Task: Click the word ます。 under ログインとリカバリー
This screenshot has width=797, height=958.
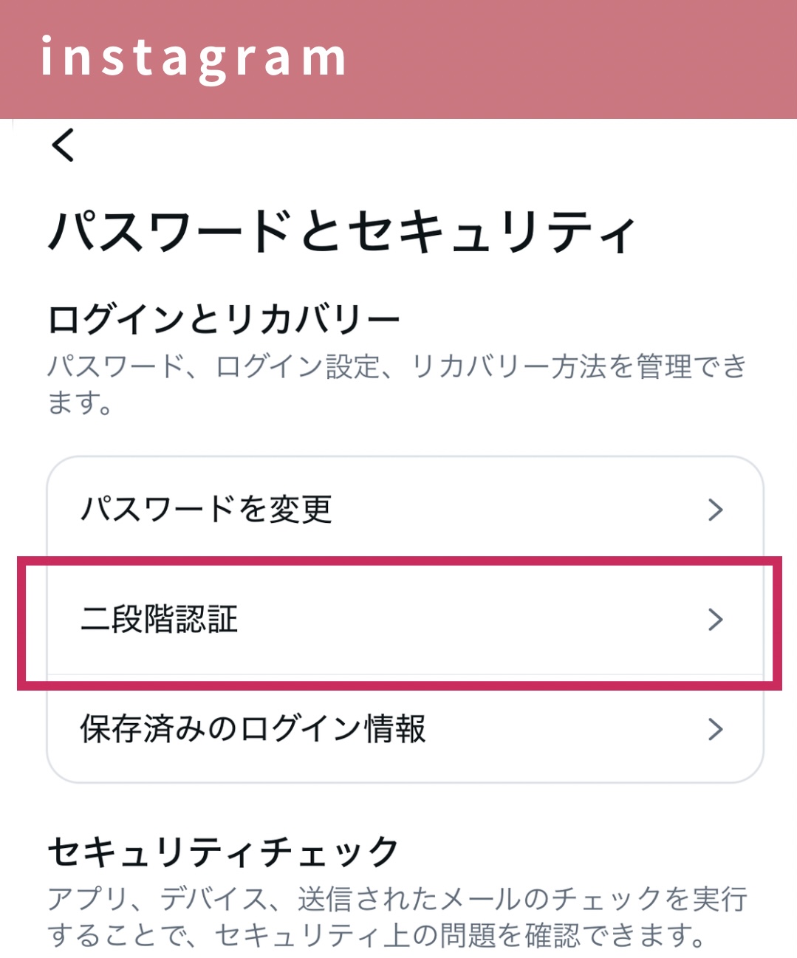Action: tap(80, 403)
